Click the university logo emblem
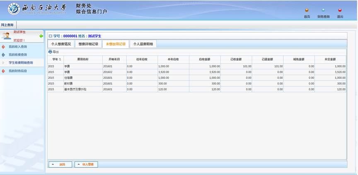358x175 pixels. coord(13,9)
